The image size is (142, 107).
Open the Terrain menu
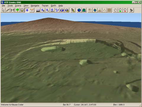(45, 6)
